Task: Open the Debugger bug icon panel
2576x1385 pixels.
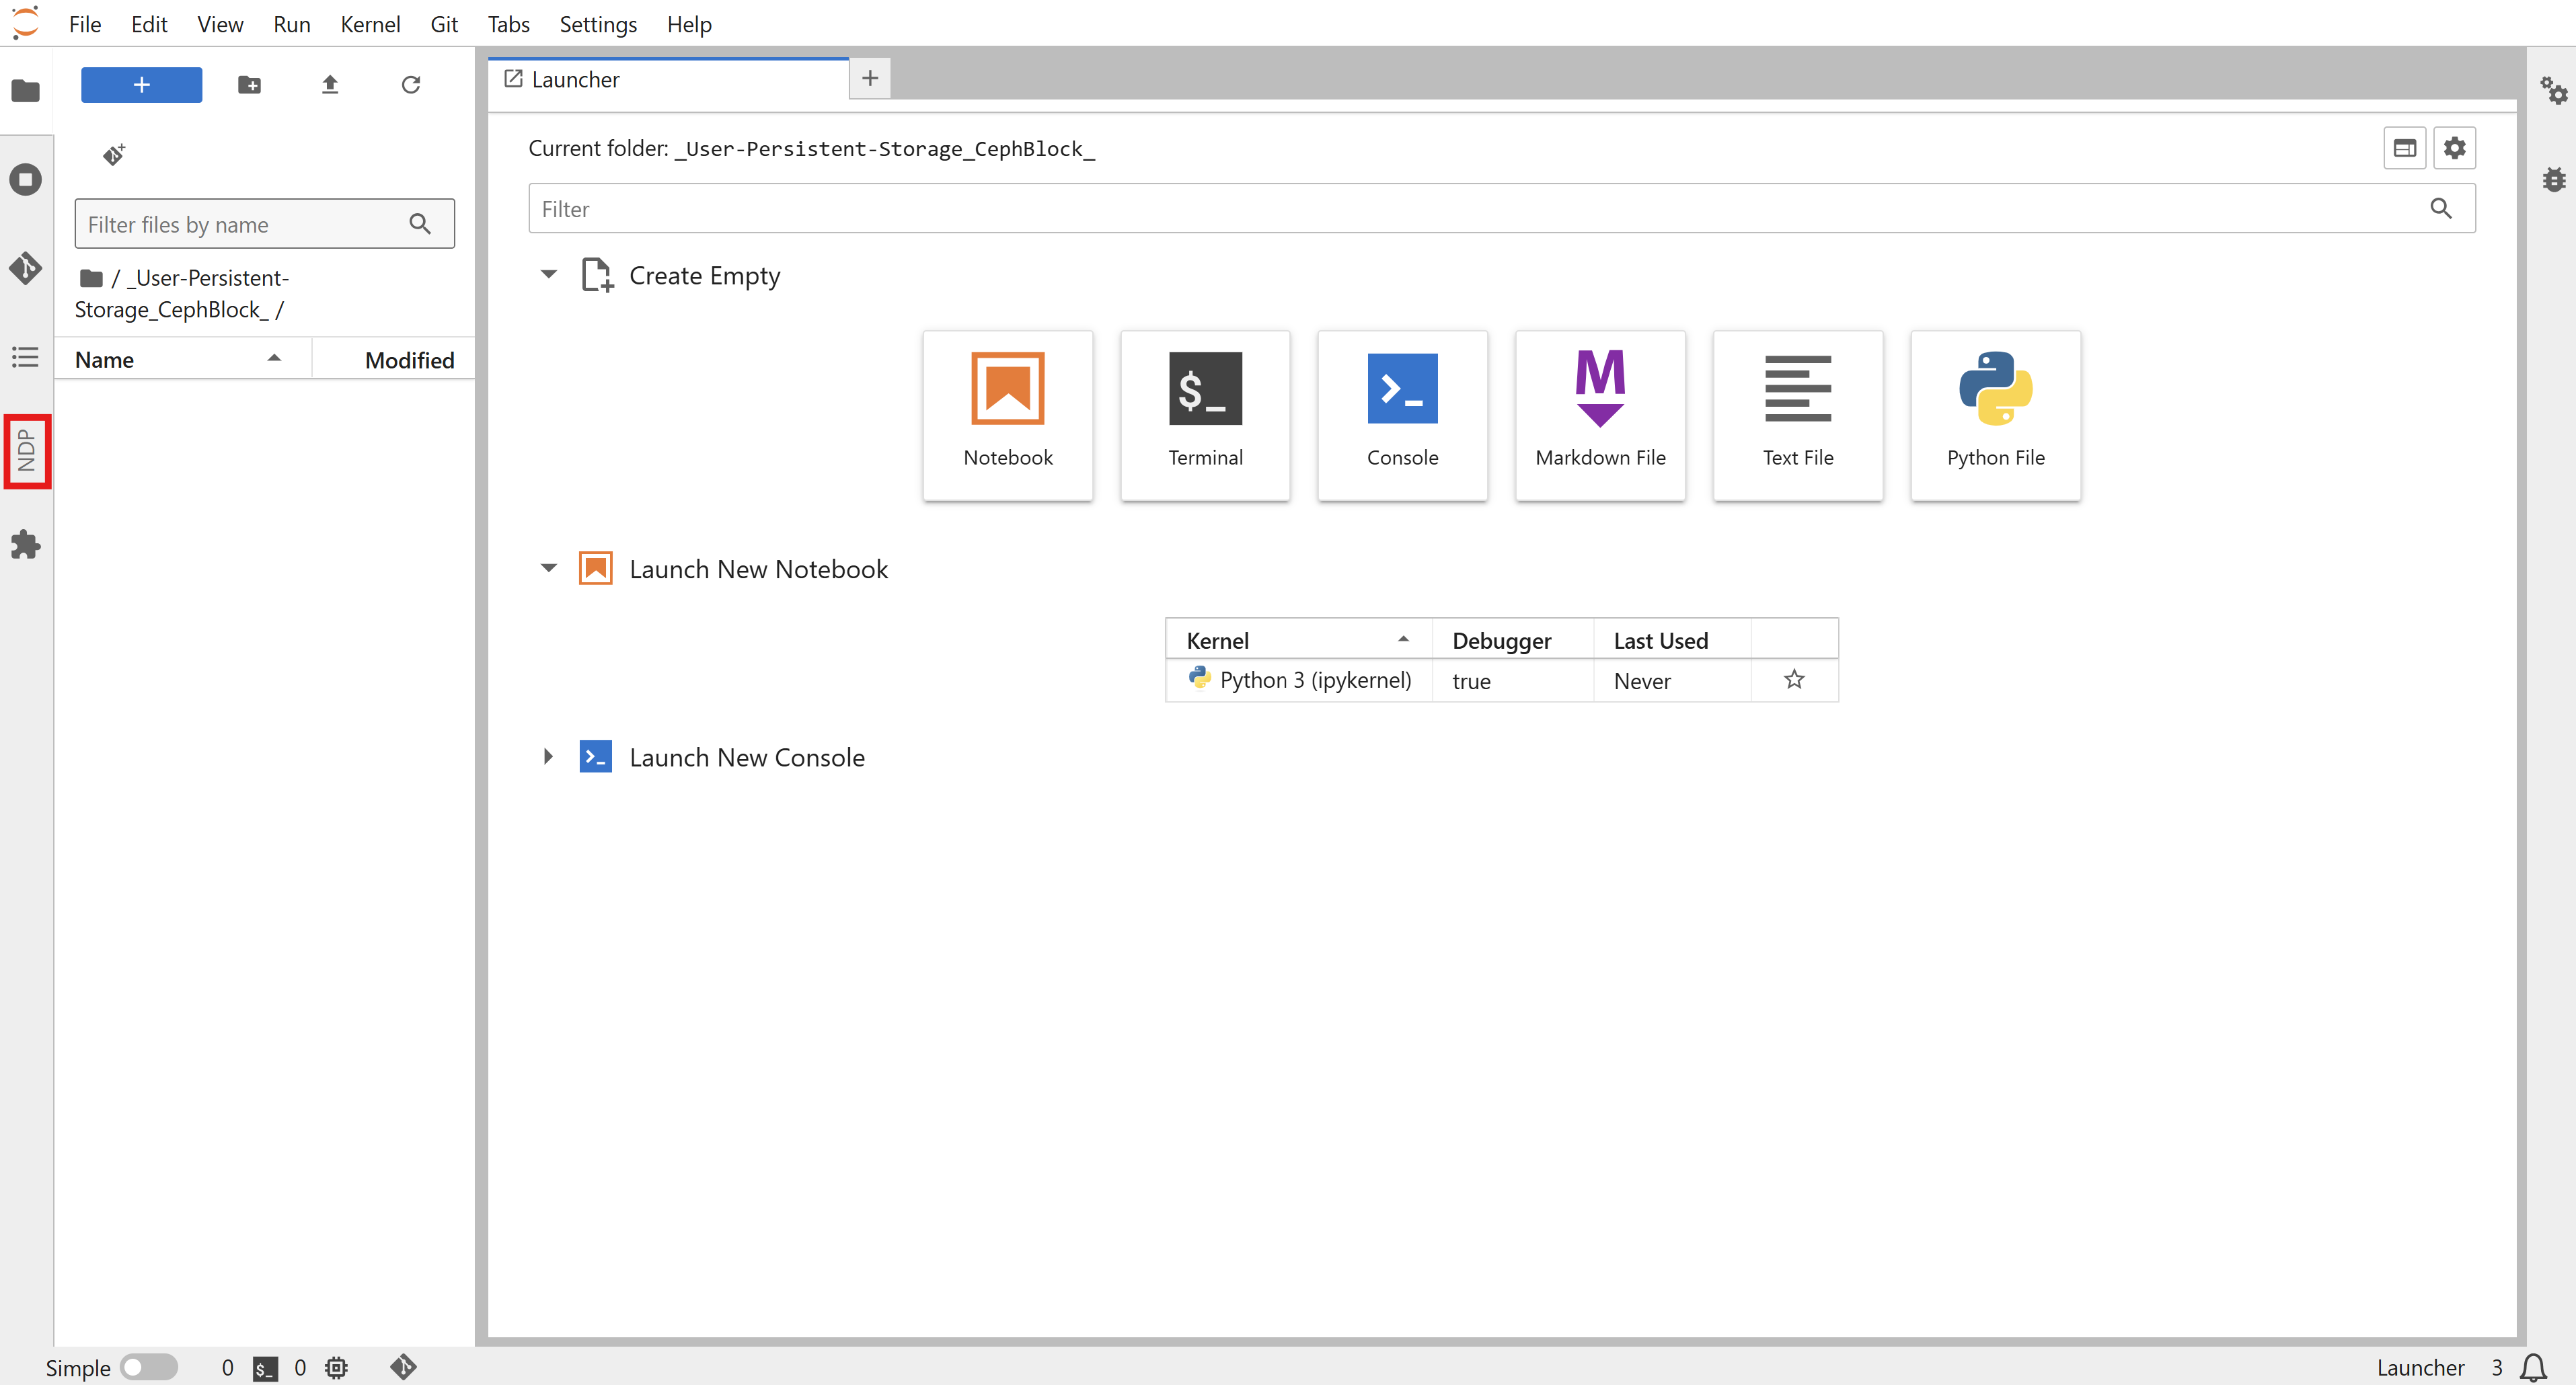Action: click(2553, 180)
